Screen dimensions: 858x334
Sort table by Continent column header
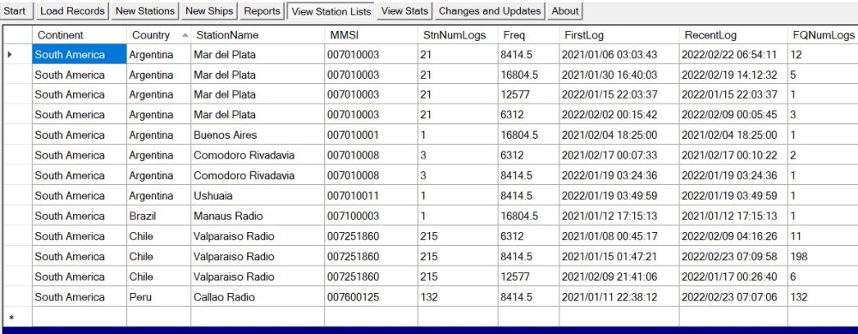pyautogui.click(x=79, y=35)
